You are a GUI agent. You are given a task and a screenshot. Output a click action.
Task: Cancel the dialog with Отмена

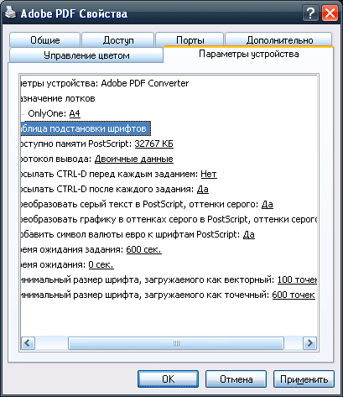tap(236, 379)
